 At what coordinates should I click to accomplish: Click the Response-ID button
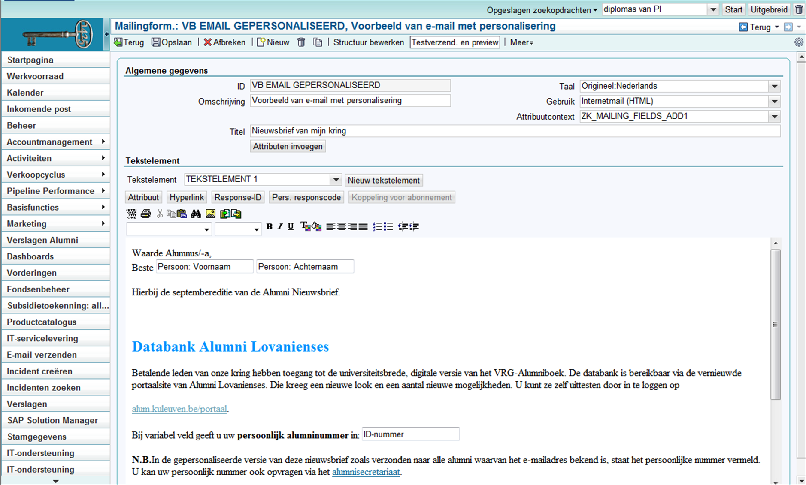click(x=238, y=197)
